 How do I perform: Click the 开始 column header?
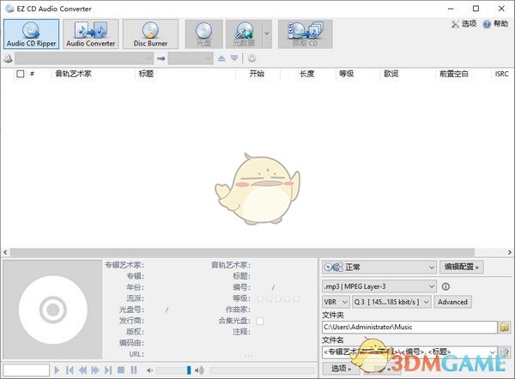257,74
